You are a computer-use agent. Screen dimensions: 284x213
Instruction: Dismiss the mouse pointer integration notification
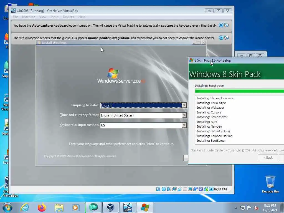pyautogui.click(x=221, y=38)
